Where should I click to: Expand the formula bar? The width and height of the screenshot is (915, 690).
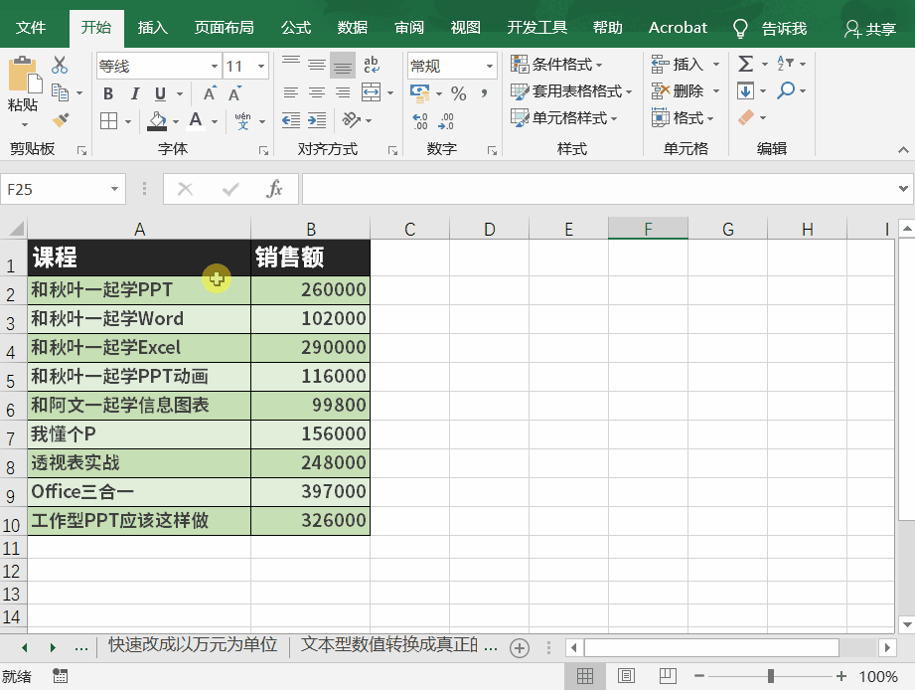click(x=903, y=189)
